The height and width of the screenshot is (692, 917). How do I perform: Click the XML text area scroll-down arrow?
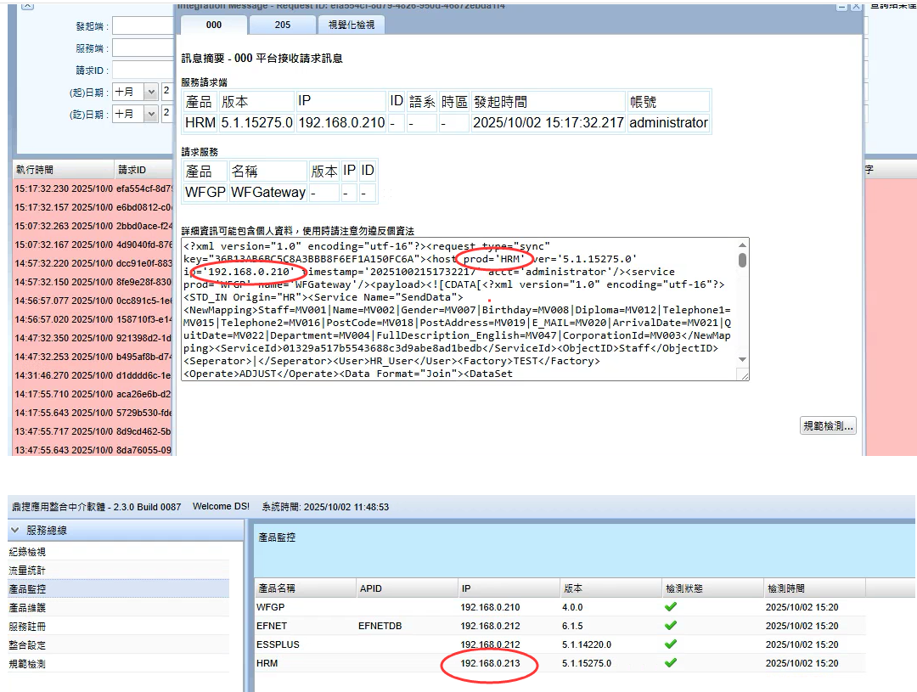pos(743,373)
